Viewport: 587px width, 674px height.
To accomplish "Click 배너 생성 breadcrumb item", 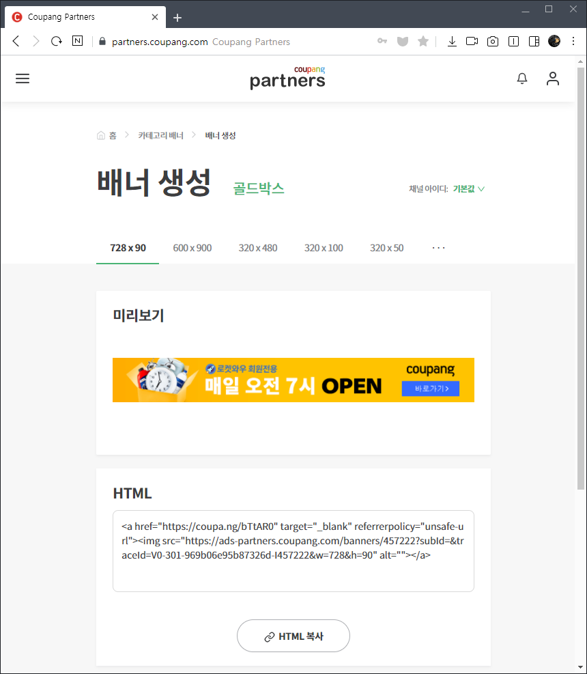I will tap(220, 135).
